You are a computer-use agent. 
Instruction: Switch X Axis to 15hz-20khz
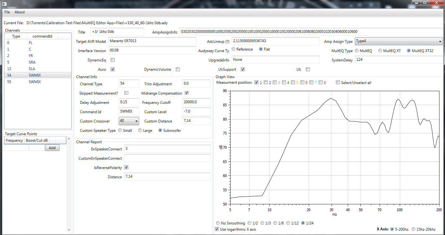click(413, 229)
